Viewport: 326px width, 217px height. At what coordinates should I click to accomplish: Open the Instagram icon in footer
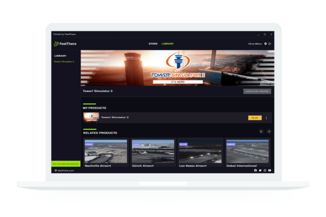click(x=265, y=170)
